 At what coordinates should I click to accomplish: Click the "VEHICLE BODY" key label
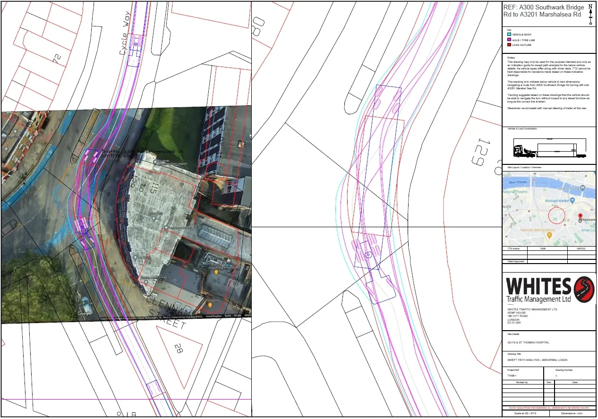(x=522, y=35)
